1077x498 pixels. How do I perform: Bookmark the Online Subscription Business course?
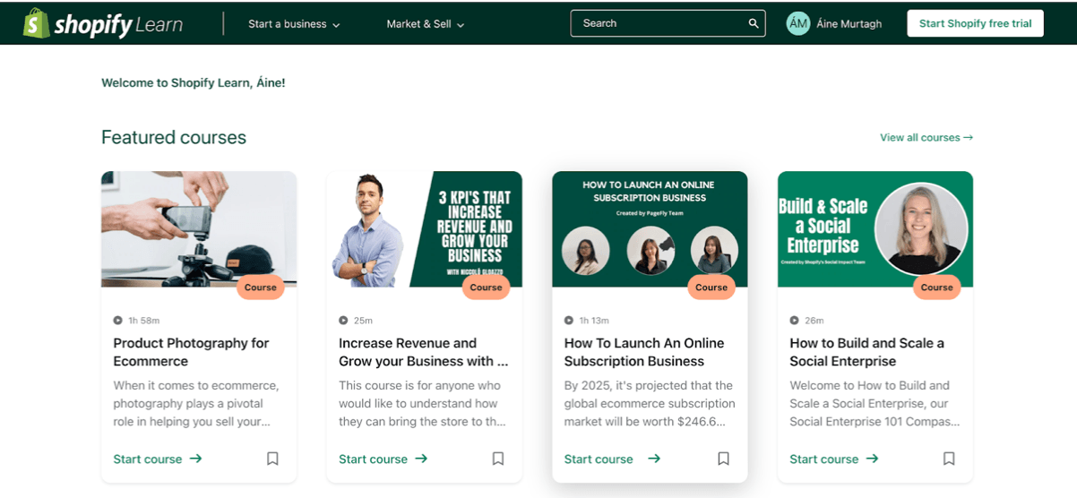pyautogui.click(x=723, y=459)
